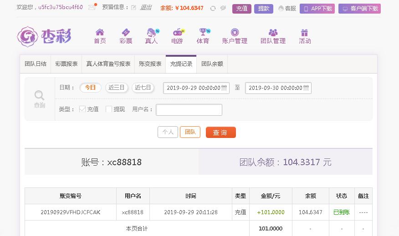Open 彩票 lottery section
The image size is (399, 236).
tap(126, 36)
